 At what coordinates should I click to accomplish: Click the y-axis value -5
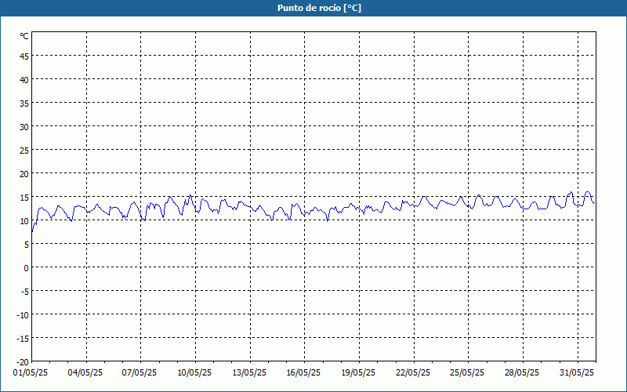point(24,292)
